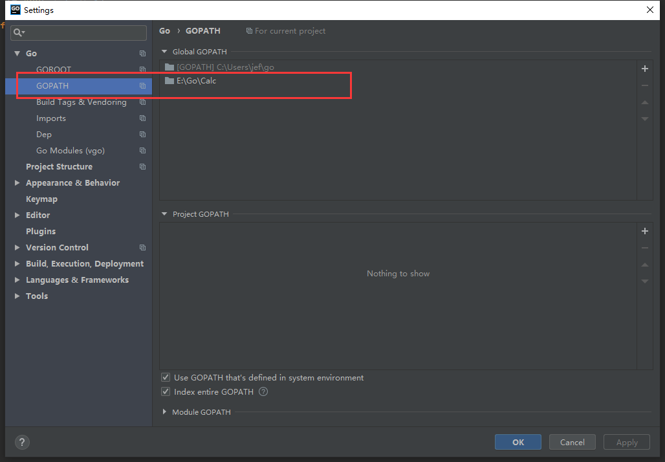Viewport: 665px width, 462px height.
Task: Move Project GOPATH entry up
Action: tap(645, 265)
